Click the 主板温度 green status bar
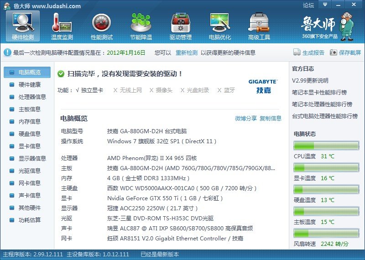Screen dimensions: 365x260 click(326, 211)
